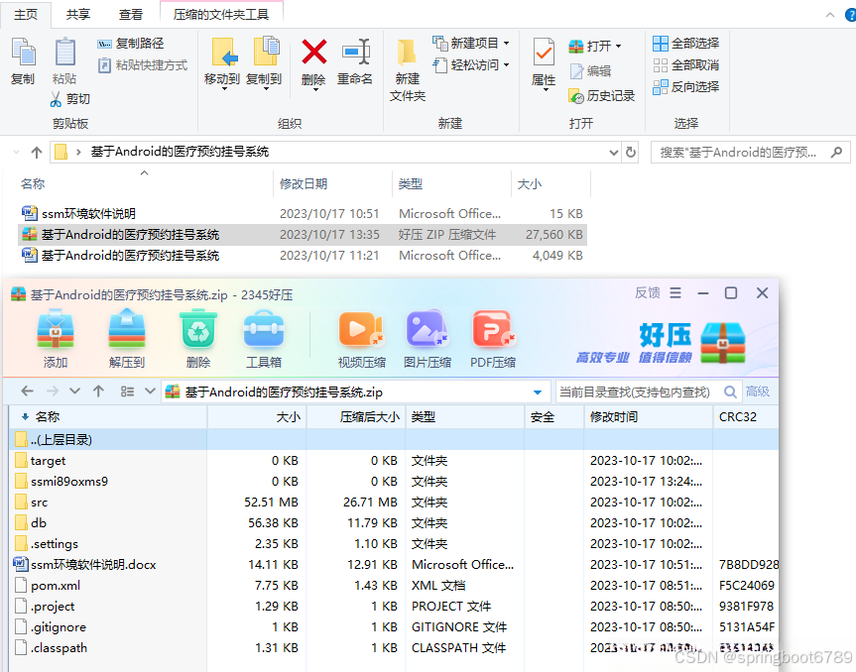Image resolution: width=856 pixels, height=672 pixels.
Task: Select the .settings folder in archive
Action: pos(394,544)
